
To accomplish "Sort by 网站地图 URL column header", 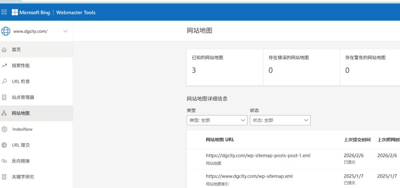I will click(220, 140).
